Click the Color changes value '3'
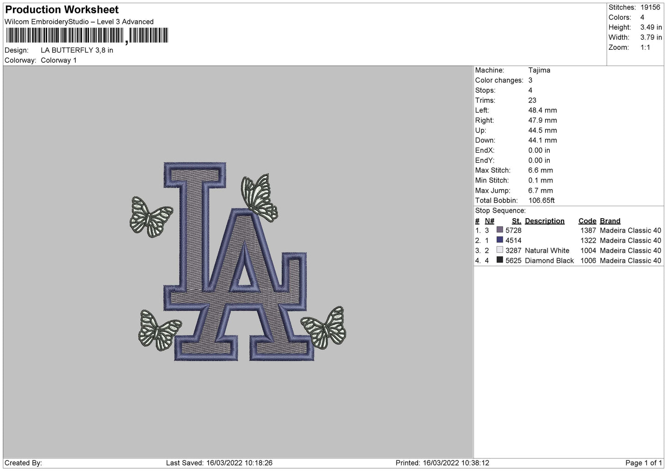The width and height of the screenshot is (667, 471). click(530, 80)
